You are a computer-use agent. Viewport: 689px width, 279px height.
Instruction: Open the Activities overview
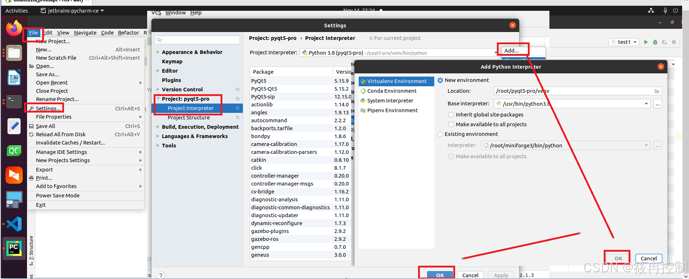[x=17, y=11]
